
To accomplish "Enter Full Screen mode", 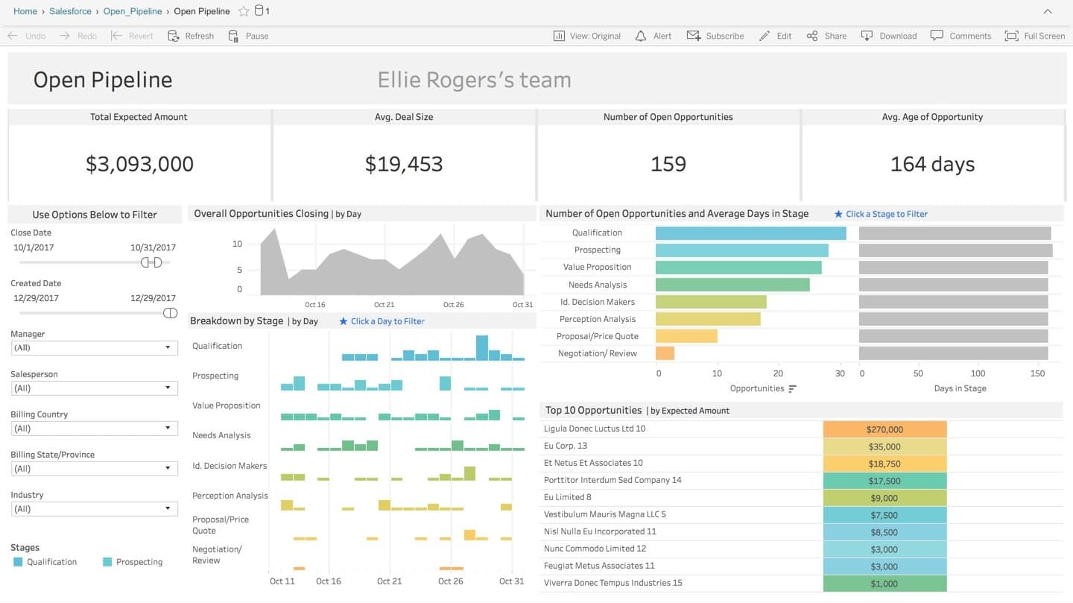I will point(1011,36).
